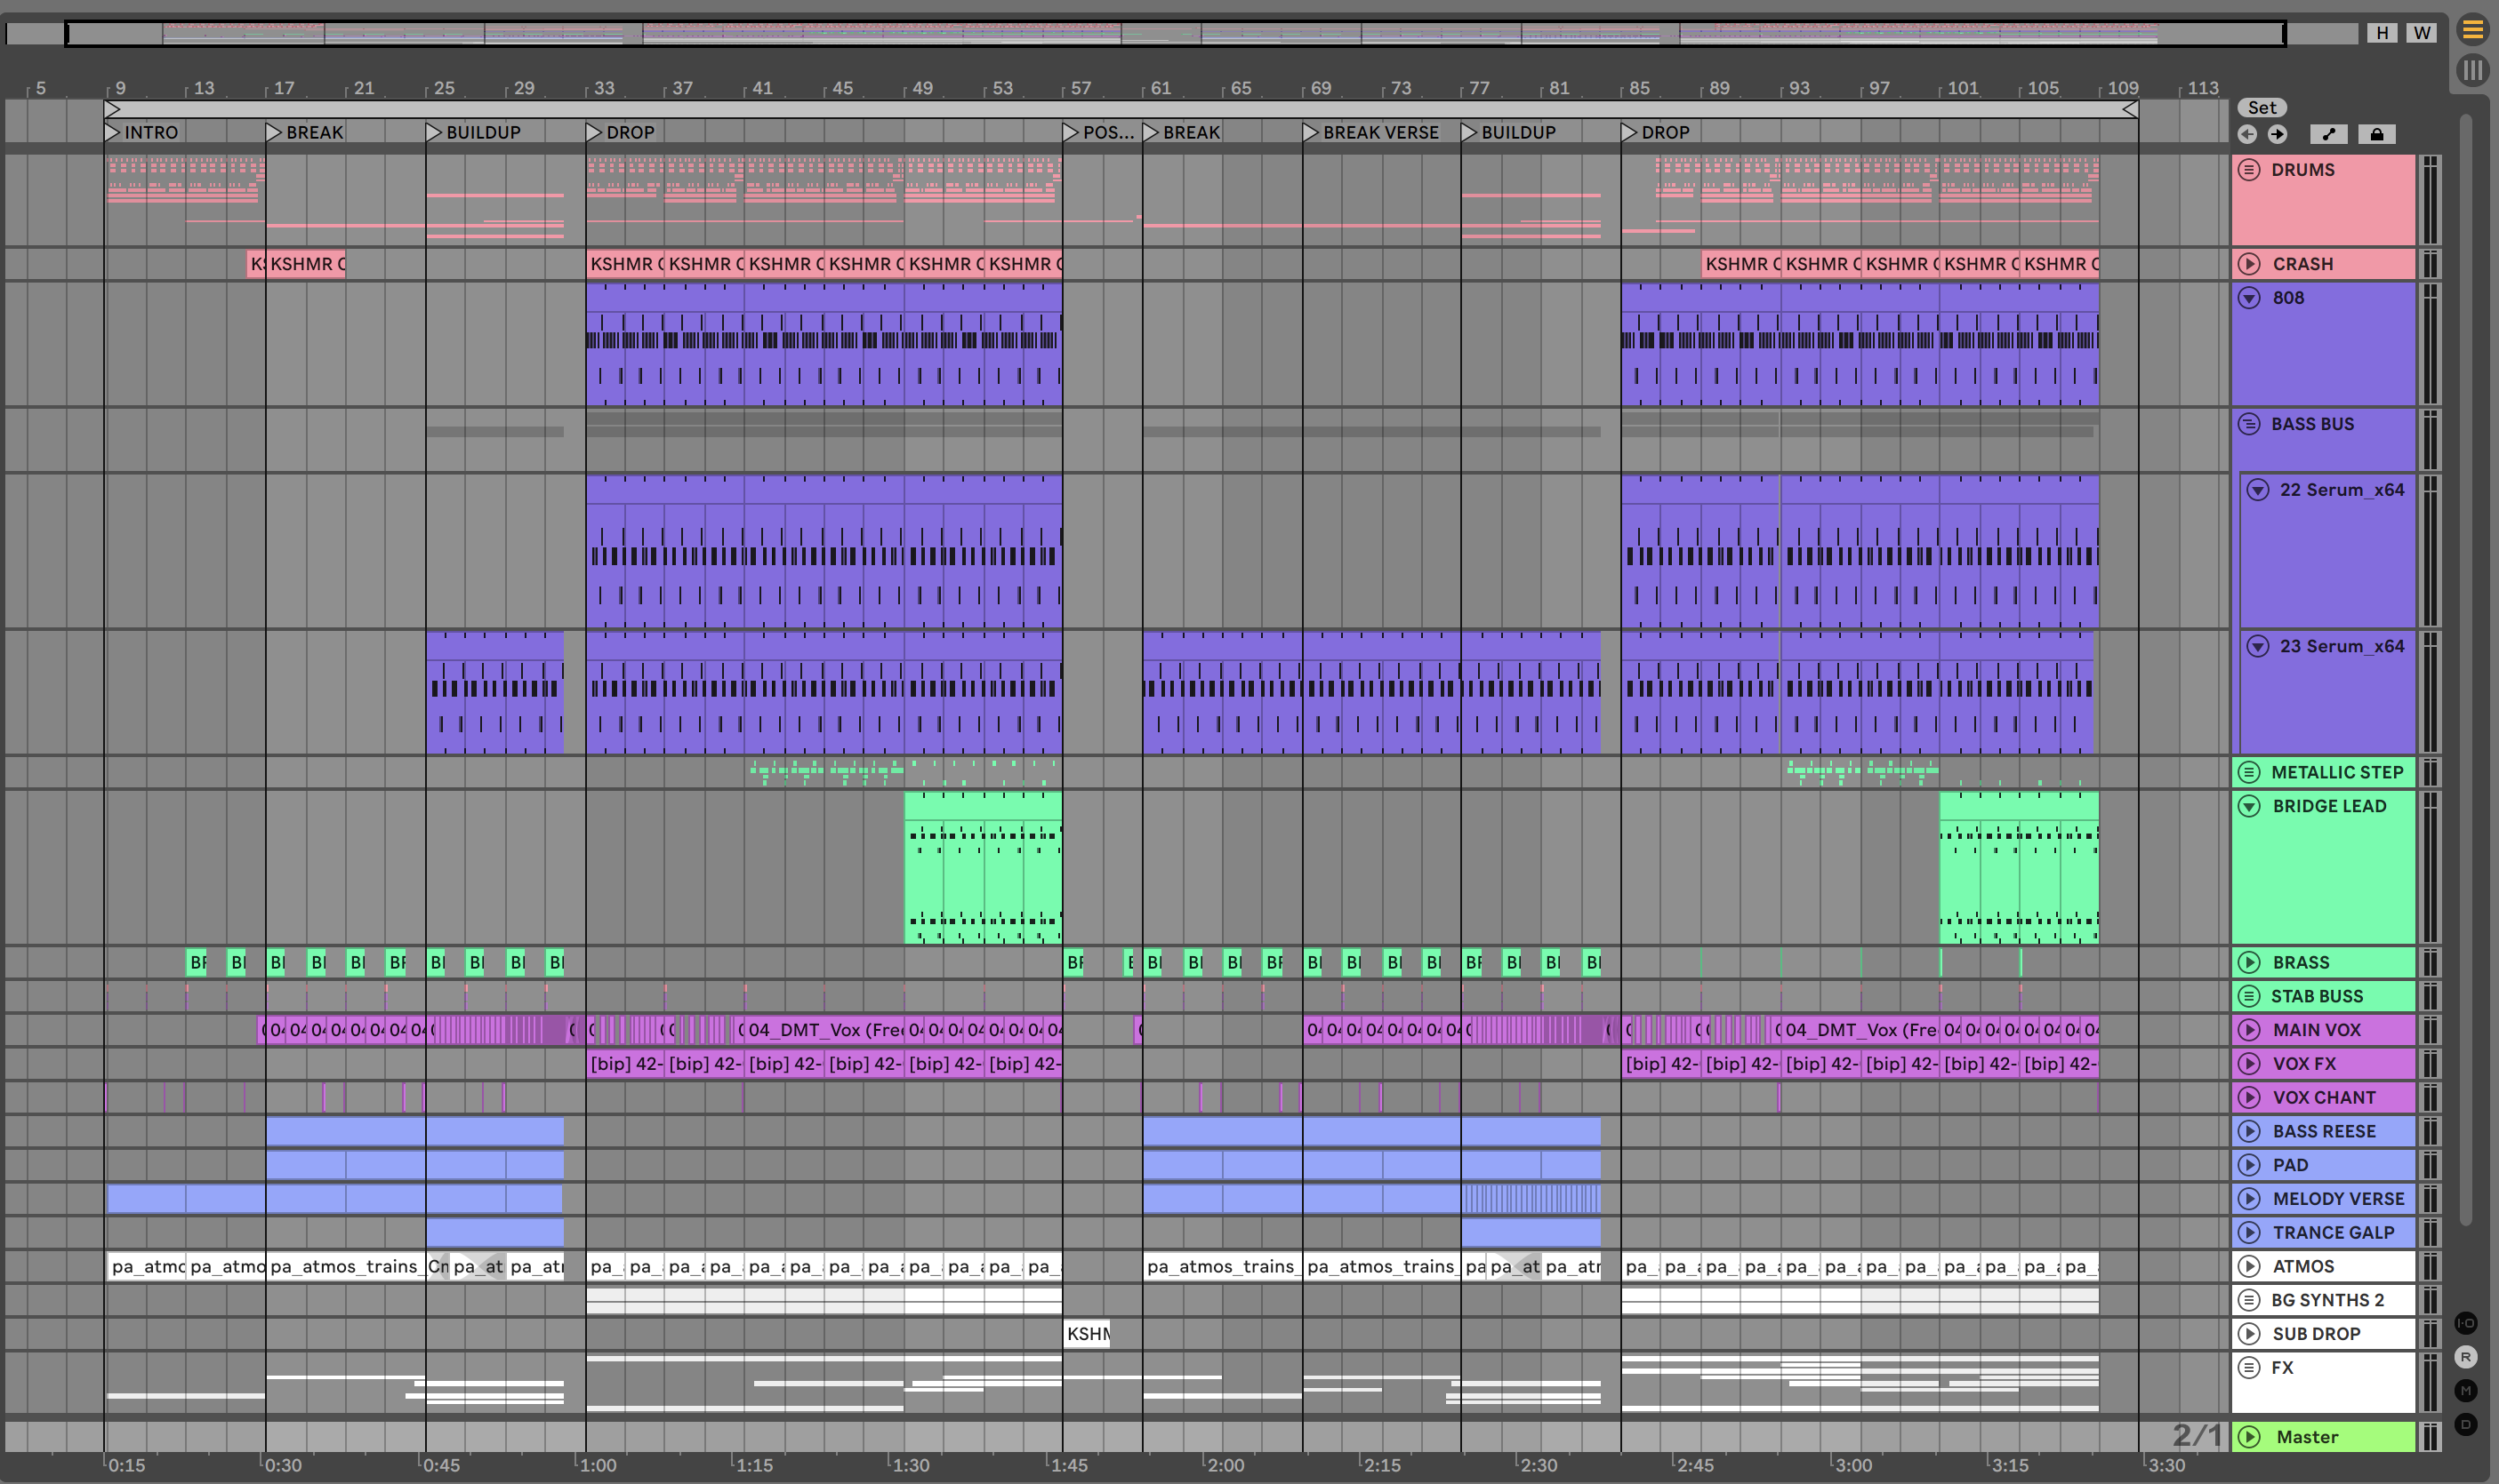The height and width of the screenshot is (1484, 2499).
Task: Jump to next locator arrow
Action: tap(2277, 134)
